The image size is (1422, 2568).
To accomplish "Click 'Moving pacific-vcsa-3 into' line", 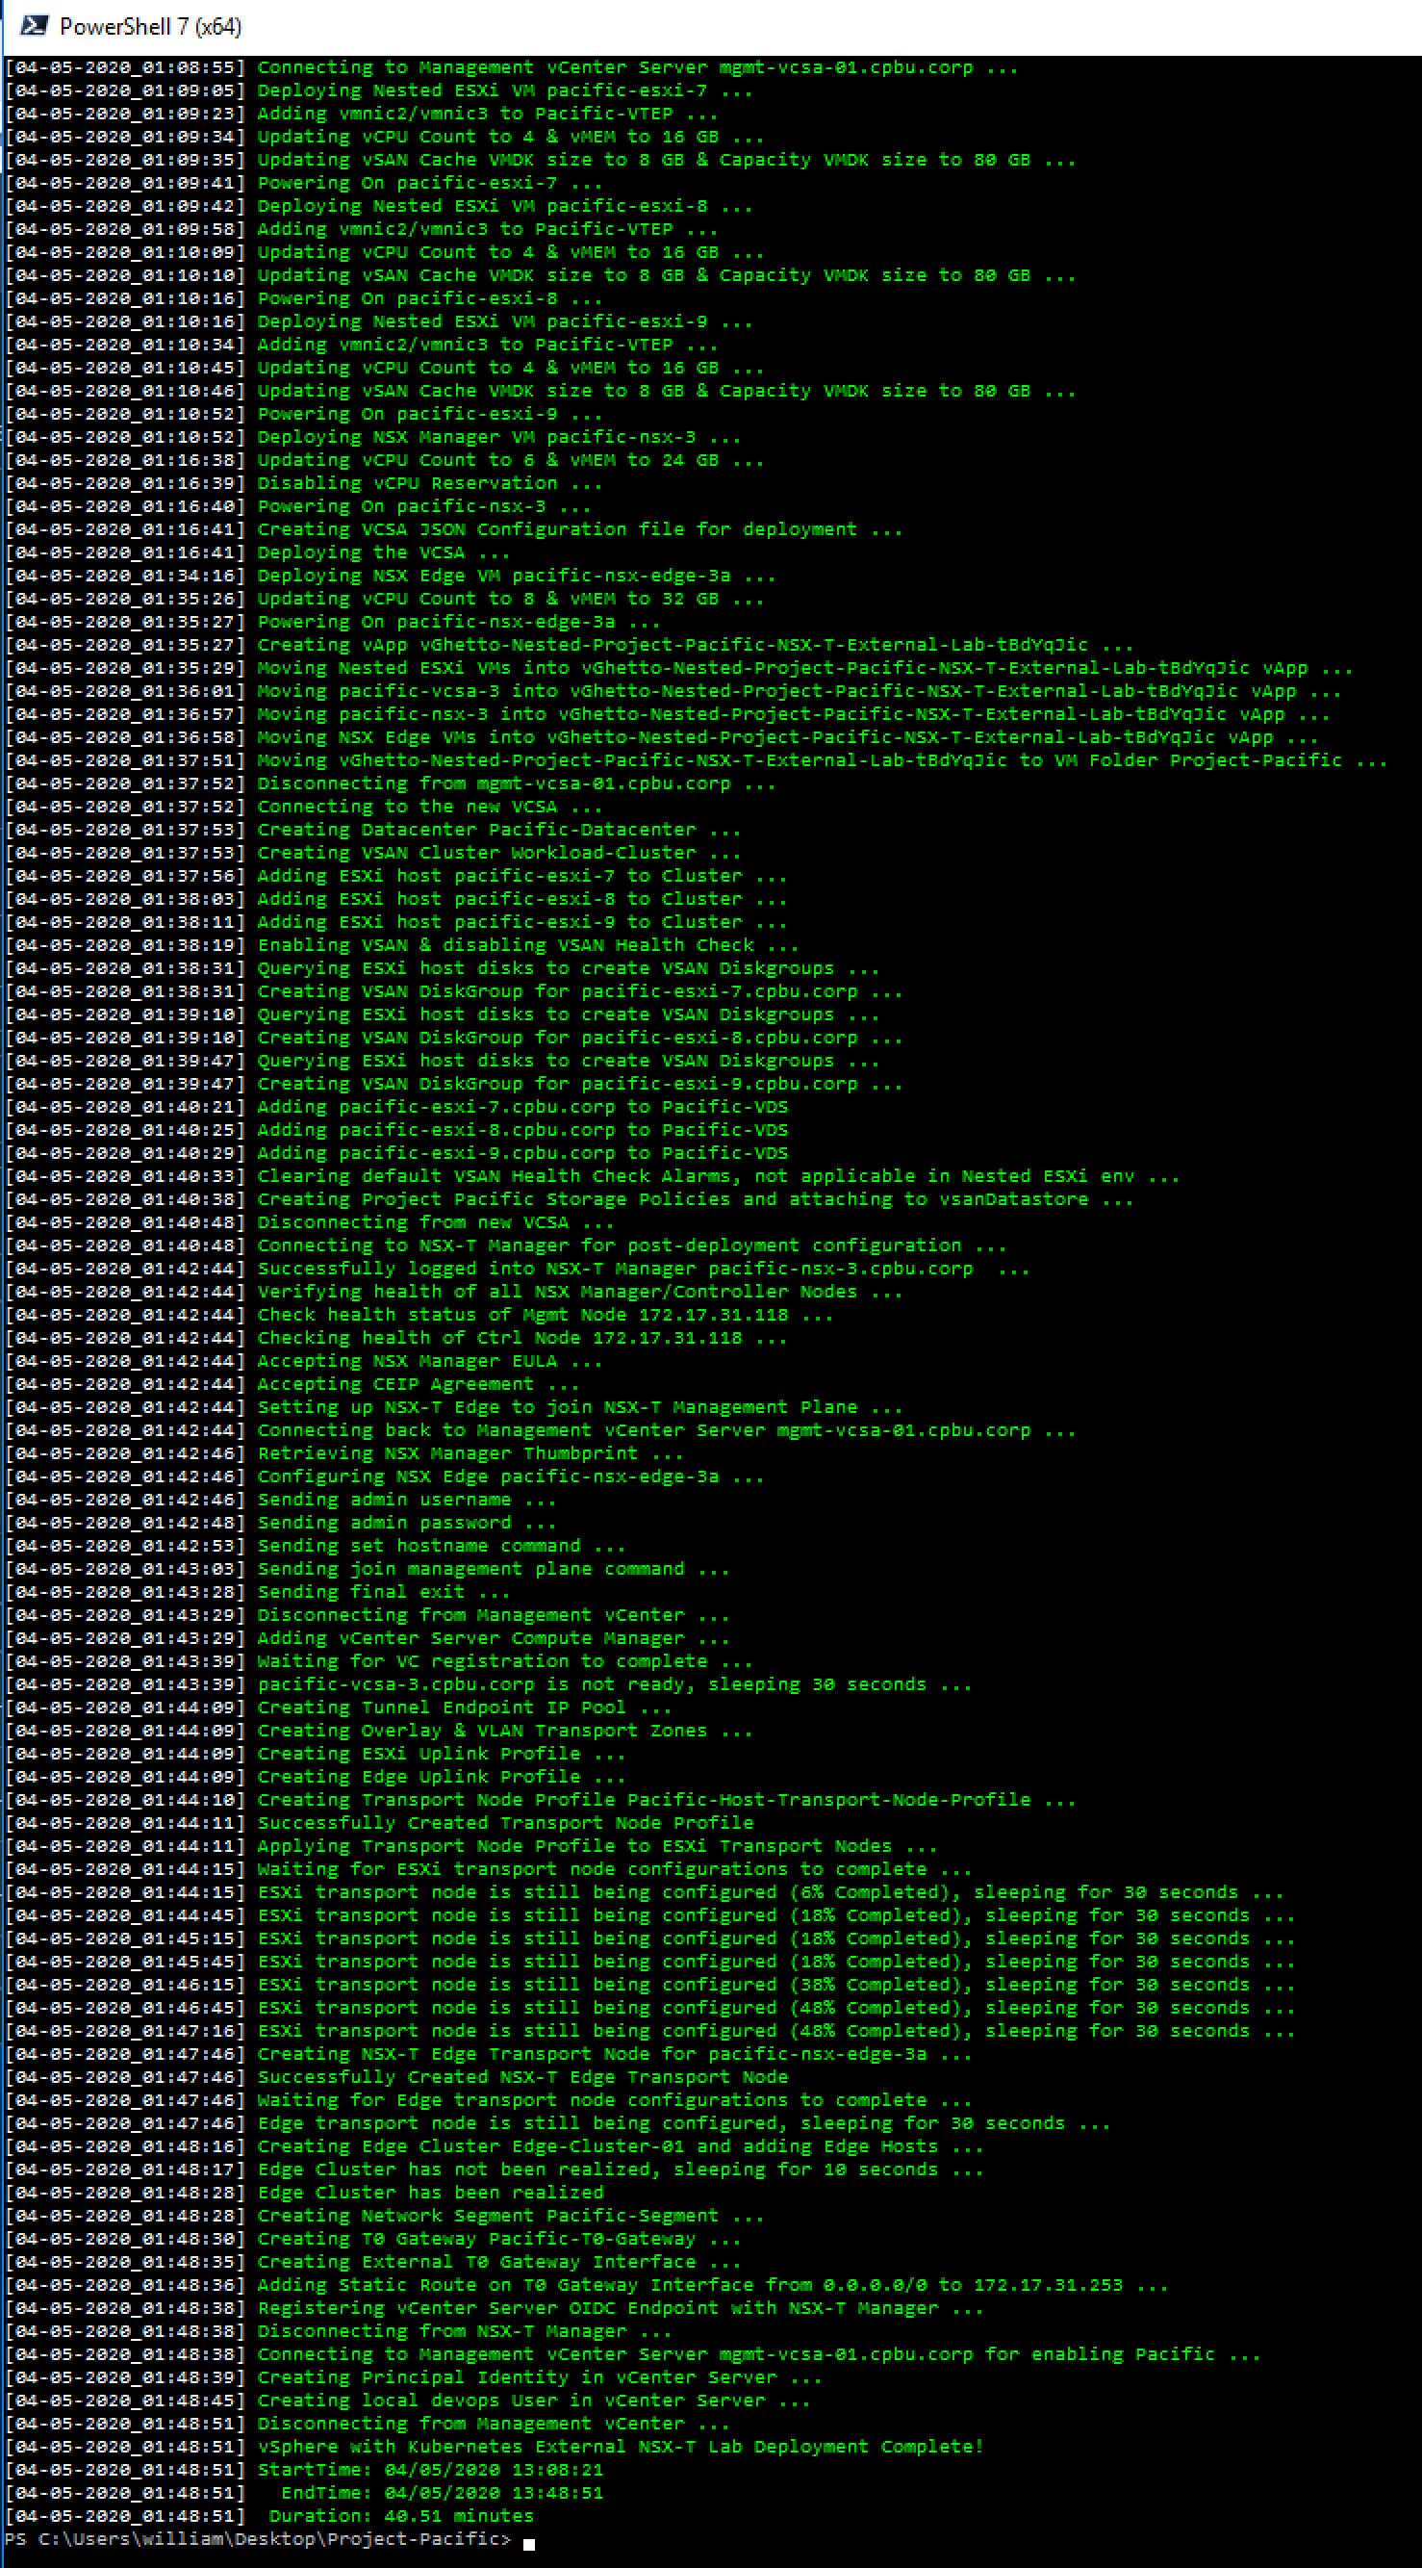I will [673, 692].
